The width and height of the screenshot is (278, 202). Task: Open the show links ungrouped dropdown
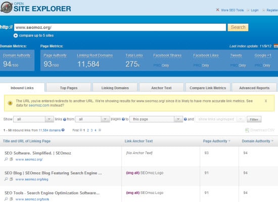(x=220, y=119)
